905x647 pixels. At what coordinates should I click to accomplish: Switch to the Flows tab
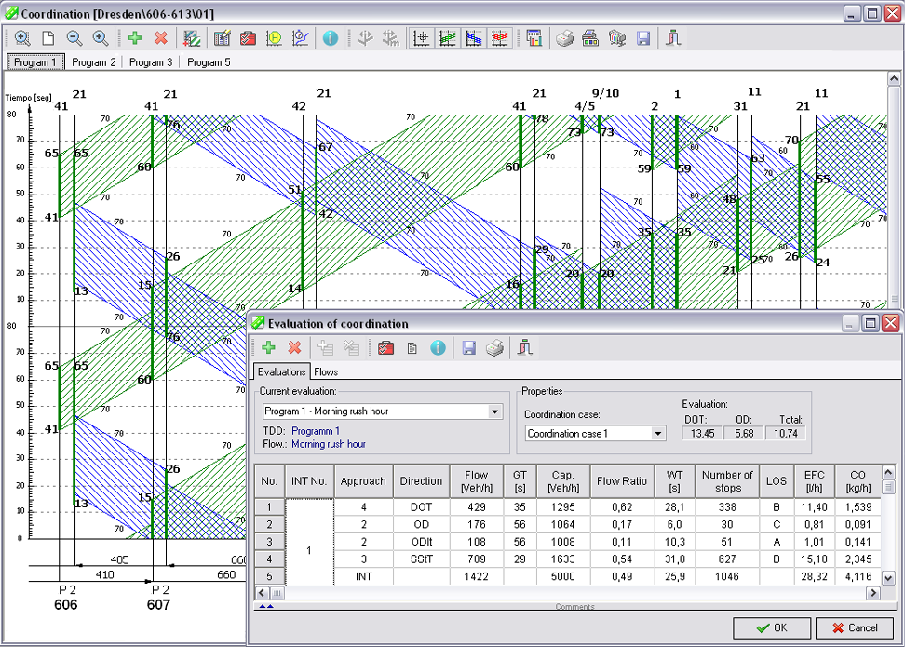(x=326, y=371)
